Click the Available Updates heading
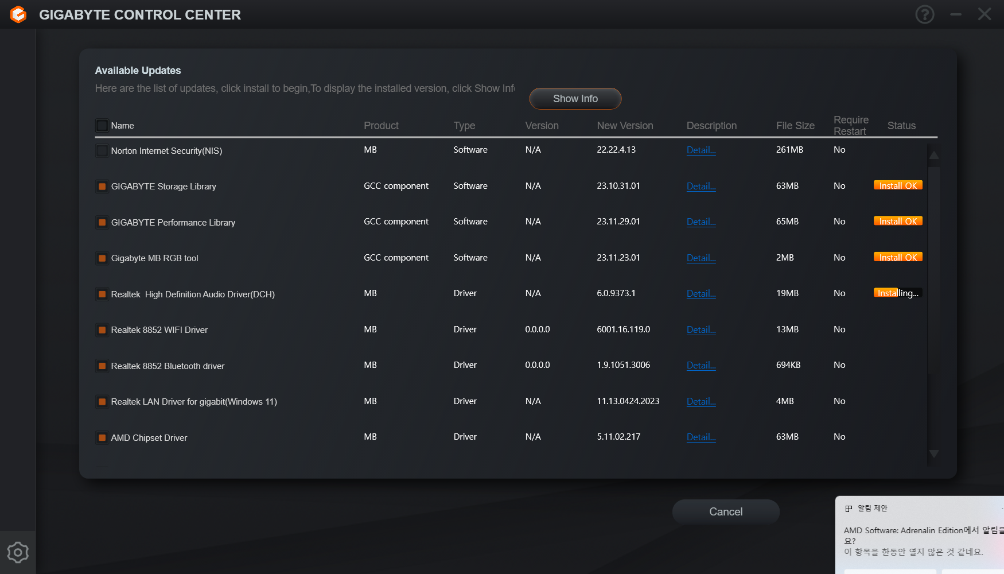 click(x=138, y=71)
